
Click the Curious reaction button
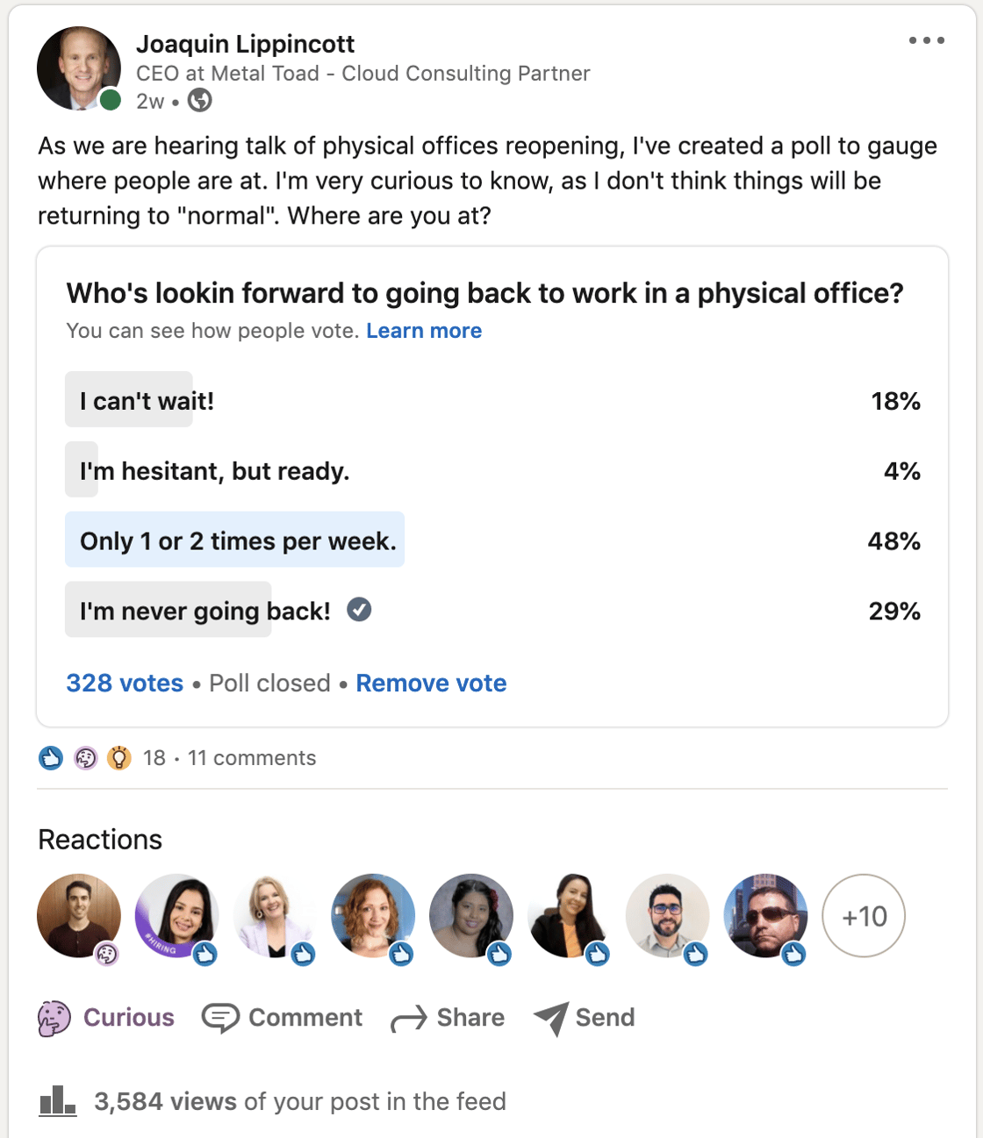tap(106, 1018)
